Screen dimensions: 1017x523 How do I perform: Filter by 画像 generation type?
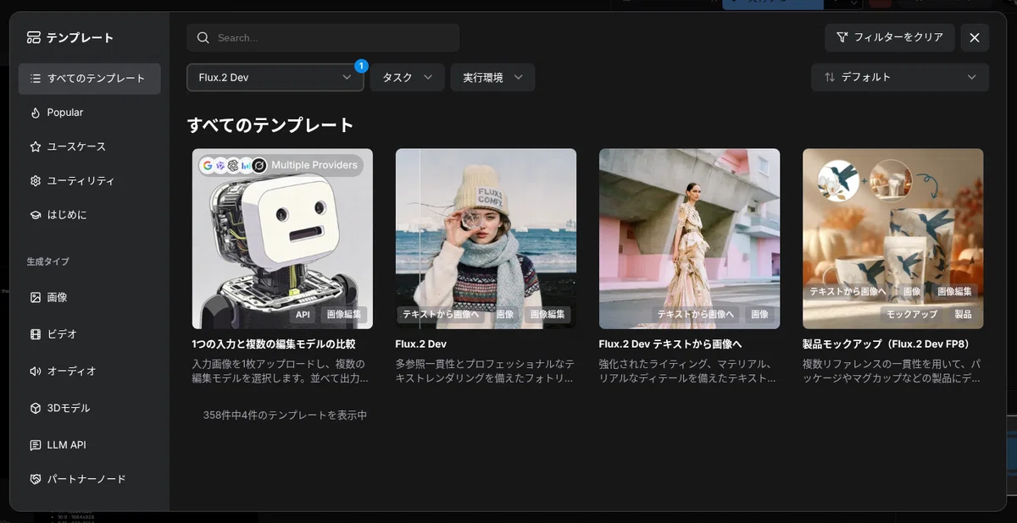(90, 297)
